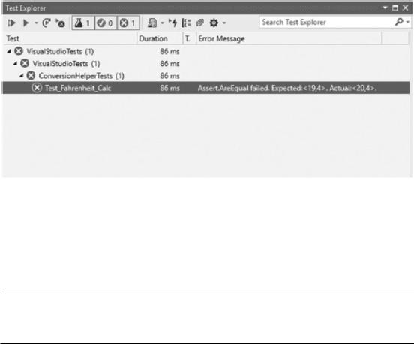Select nested VisualStudioTests (1) namespace row
Image resolution: width=414 pixels, height=344 pixels.
pos(205,63)
